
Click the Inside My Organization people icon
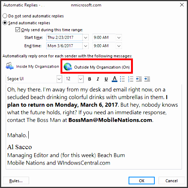click(x=9, y=66)
